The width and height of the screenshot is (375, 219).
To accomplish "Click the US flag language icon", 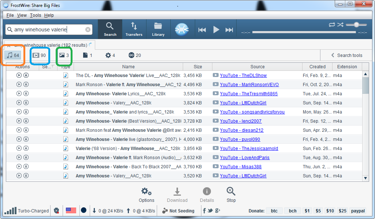I will coord(71,210).
